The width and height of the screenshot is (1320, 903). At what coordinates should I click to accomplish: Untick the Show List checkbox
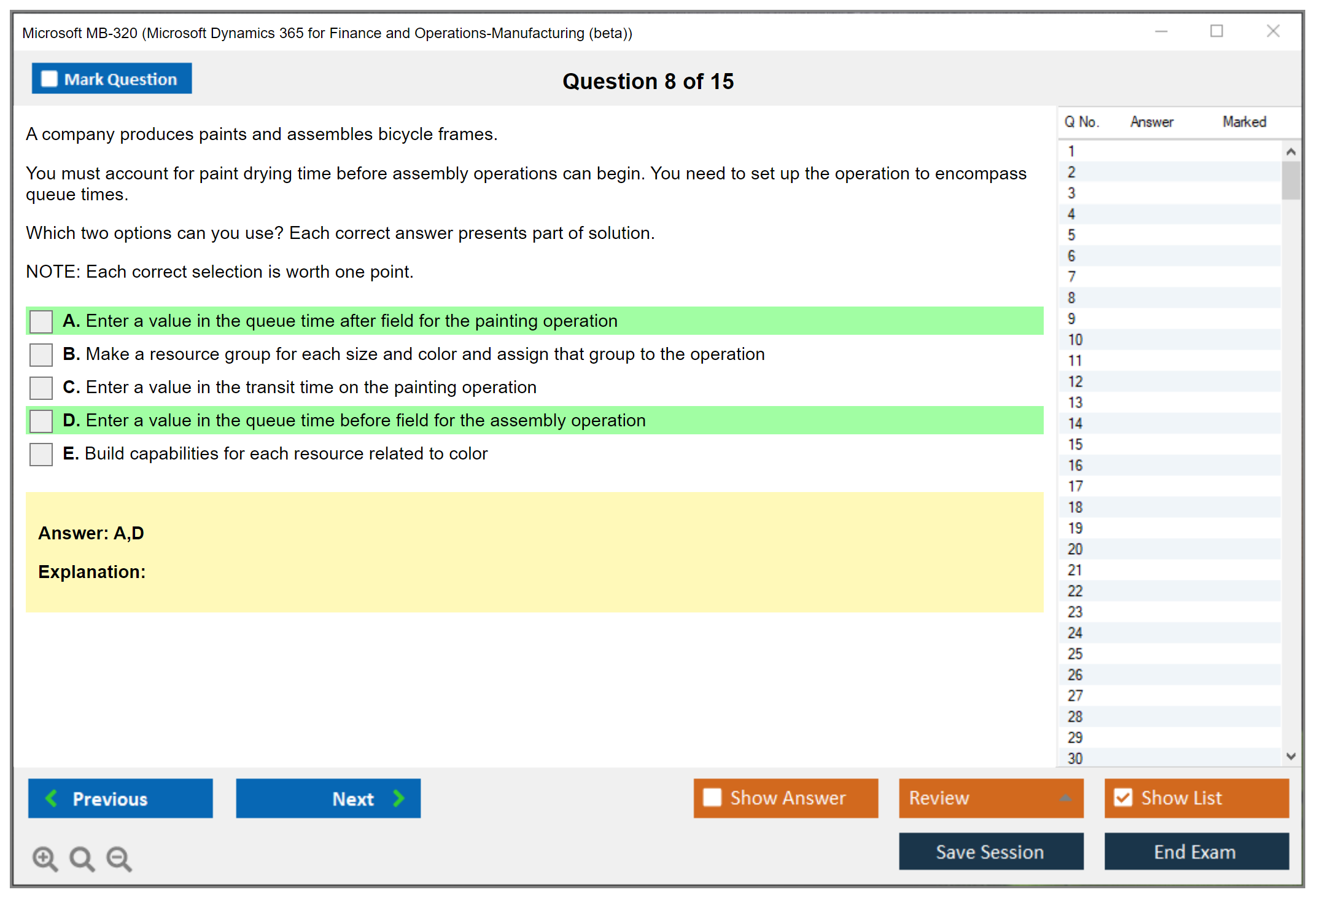1123,797
